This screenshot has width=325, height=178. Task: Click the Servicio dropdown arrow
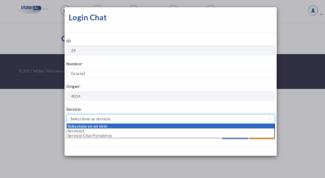tap(269, 119)
